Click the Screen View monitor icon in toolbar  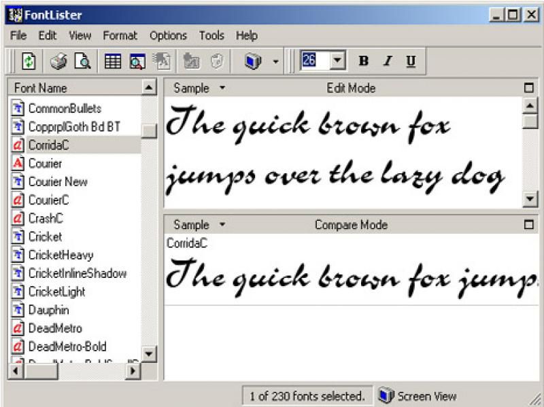253,62
